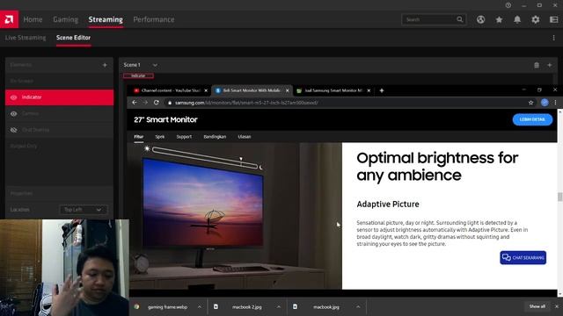Bookmark page with star icon in address bar

(530, 103)
